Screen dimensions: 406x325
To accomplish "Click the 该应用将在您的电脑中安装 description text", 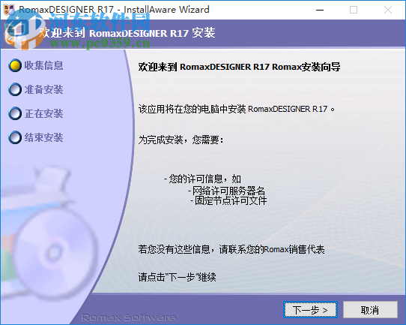I will click(237, 109).
